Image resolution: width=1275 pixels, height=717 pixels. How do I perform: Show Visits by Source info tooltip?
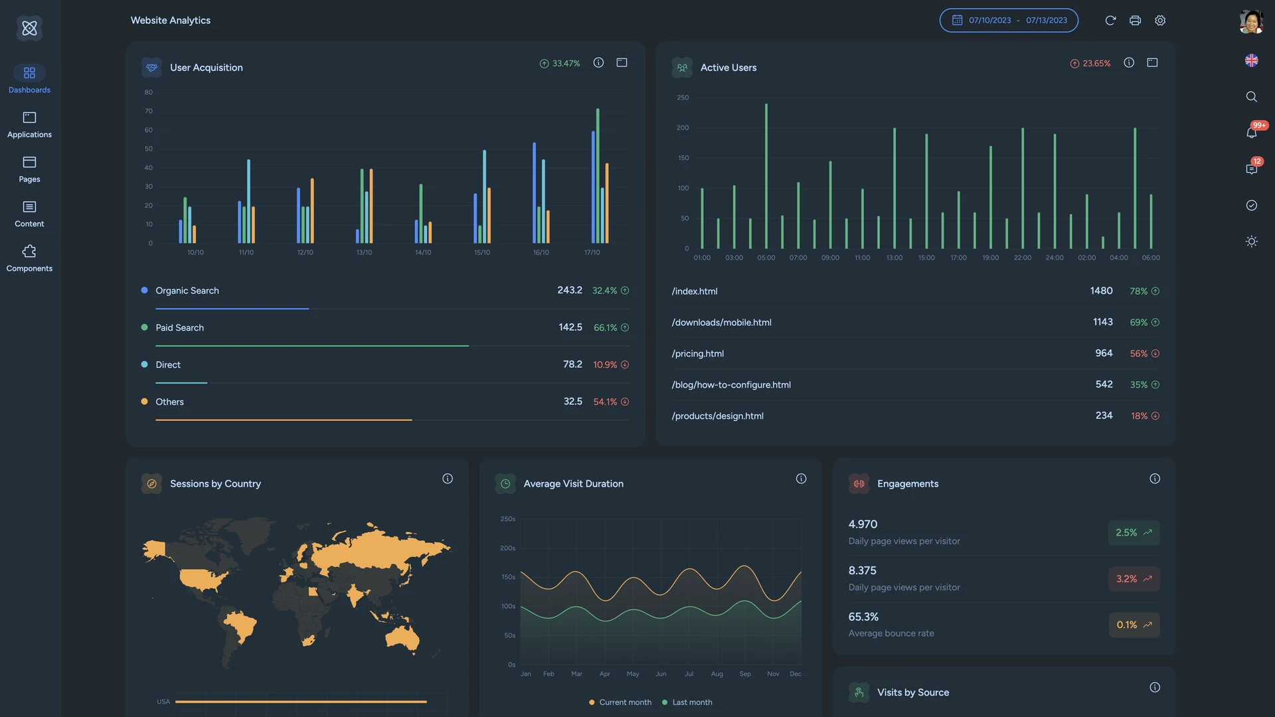pyautogui.click(x=1155, y=688)
